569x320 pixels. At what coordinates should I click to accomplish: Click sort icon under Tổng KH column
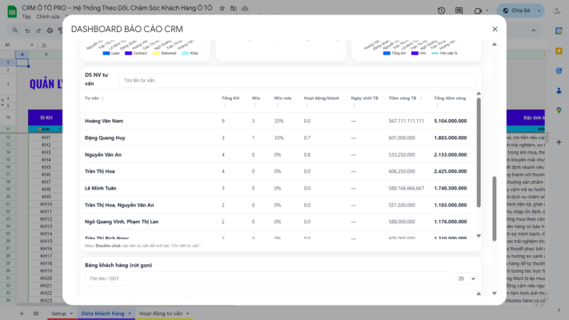point(224,105)
